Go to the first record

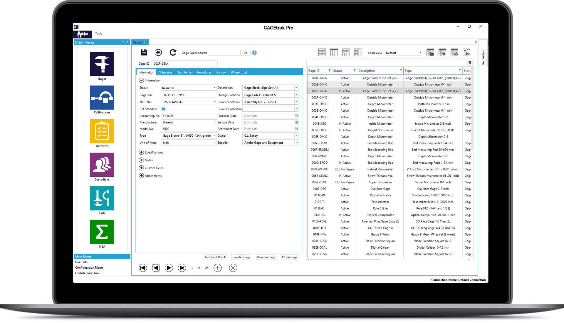(x=143, y=268)
